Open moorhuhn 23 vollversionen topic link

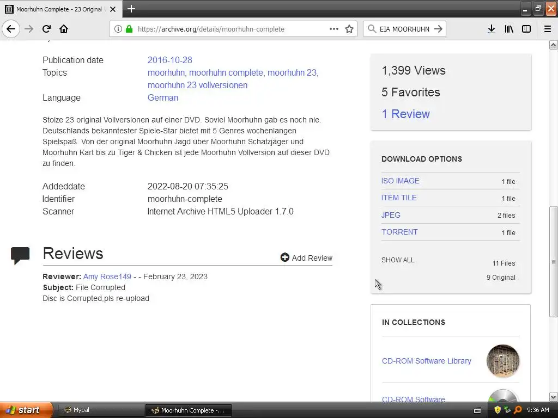click(197, 85)
